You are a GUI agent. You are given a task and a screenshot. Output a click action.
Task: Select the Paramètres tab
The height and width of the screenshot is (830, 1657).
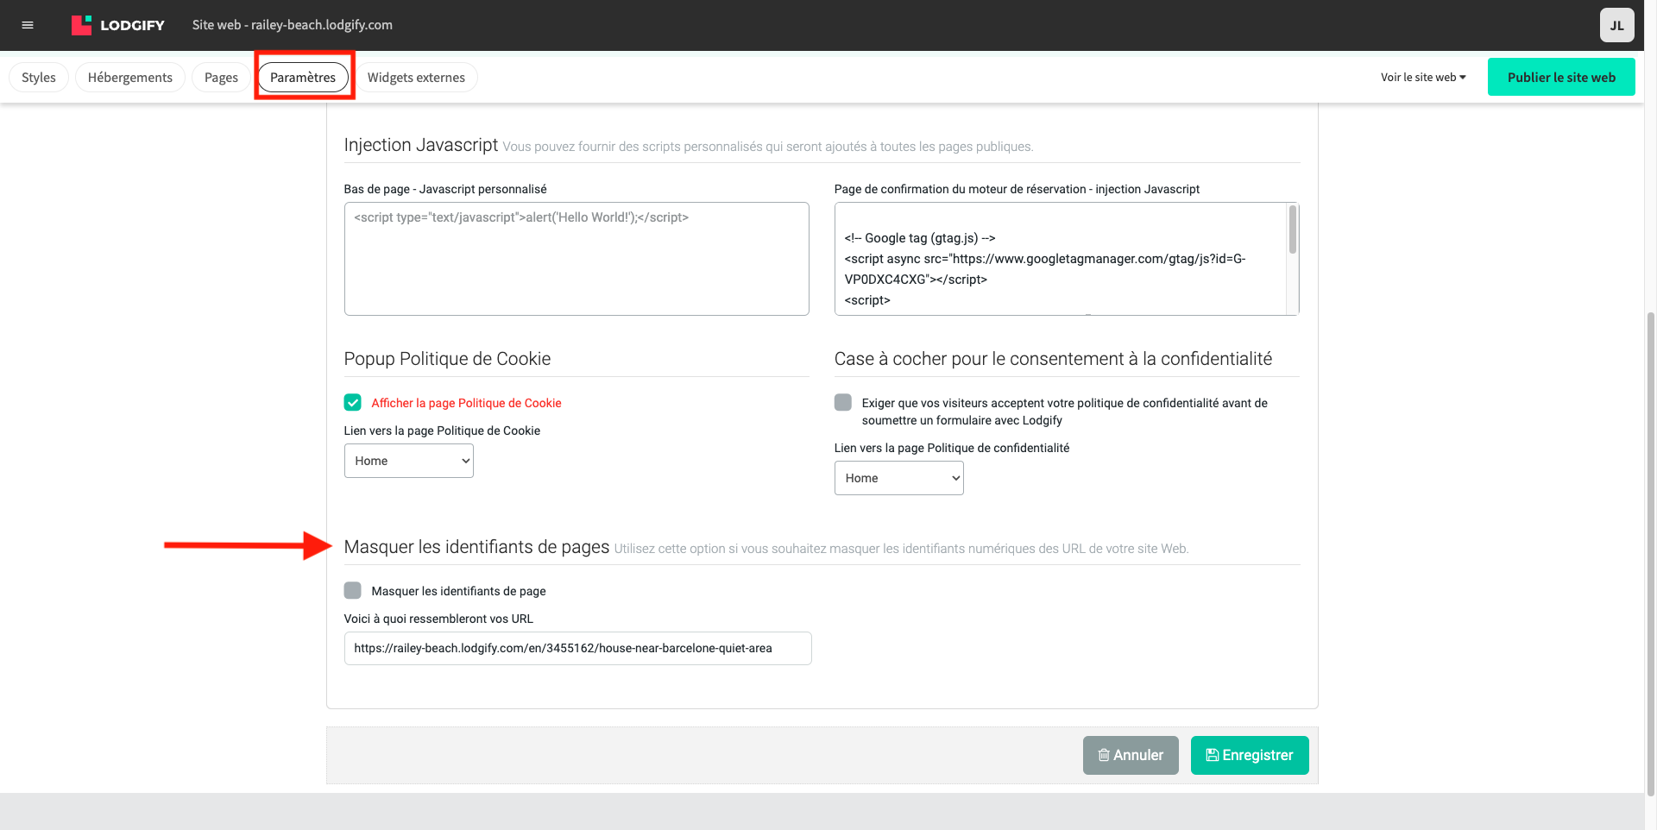(x=303, y=78)
